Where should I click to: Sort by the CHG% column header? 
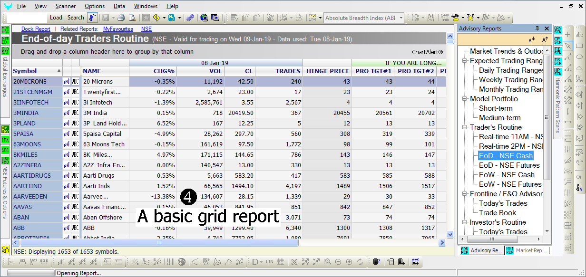(x=153, y=71)
